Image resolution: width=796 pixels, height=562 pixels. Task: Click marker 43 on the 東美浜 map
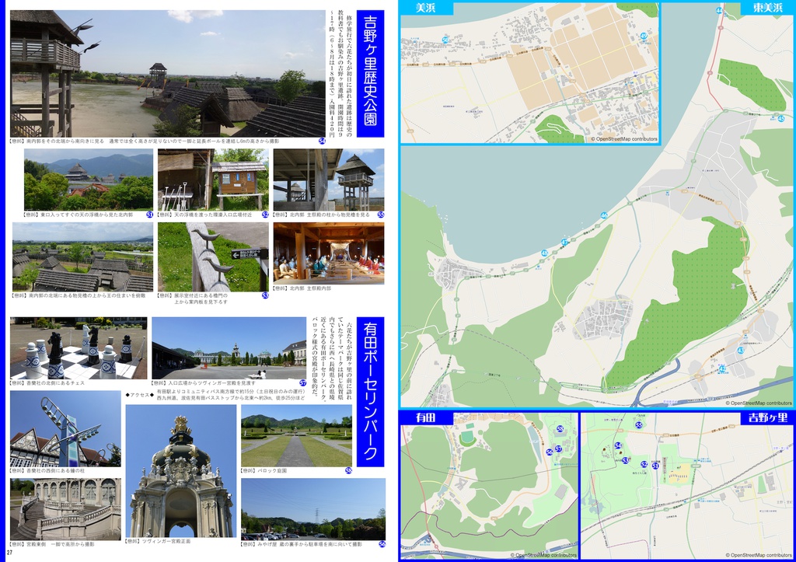pos(740,351)
